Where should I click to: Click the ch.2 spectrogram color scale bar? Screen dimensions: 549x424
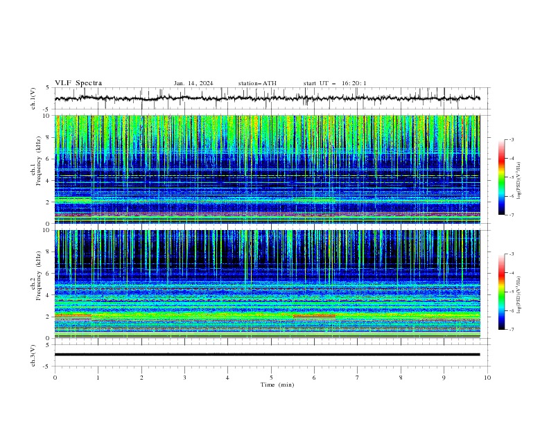pyautogui.click(x=501, y=292)
